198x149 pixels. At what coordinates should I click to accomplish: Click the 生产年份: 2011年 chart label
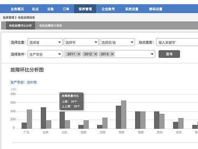tap(24, 83)
